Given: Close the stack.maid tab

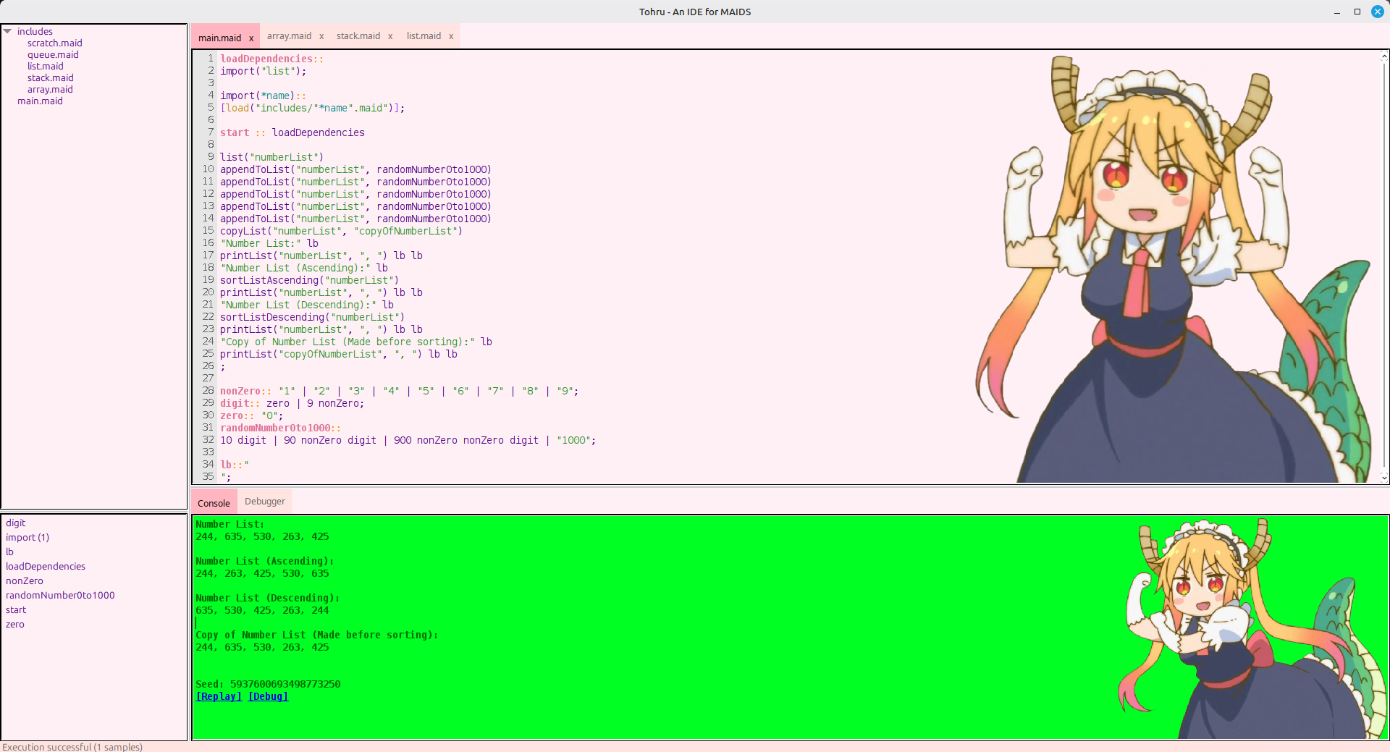Looking at the screenshot, I should tap(390, 36).
